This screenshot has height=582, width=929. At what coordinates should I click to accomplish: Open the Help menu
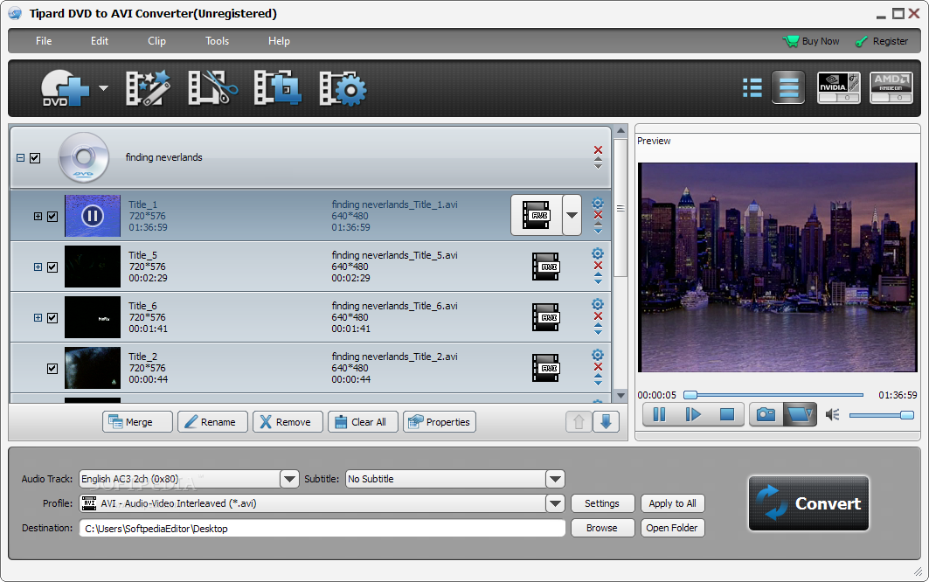point(279,41)
